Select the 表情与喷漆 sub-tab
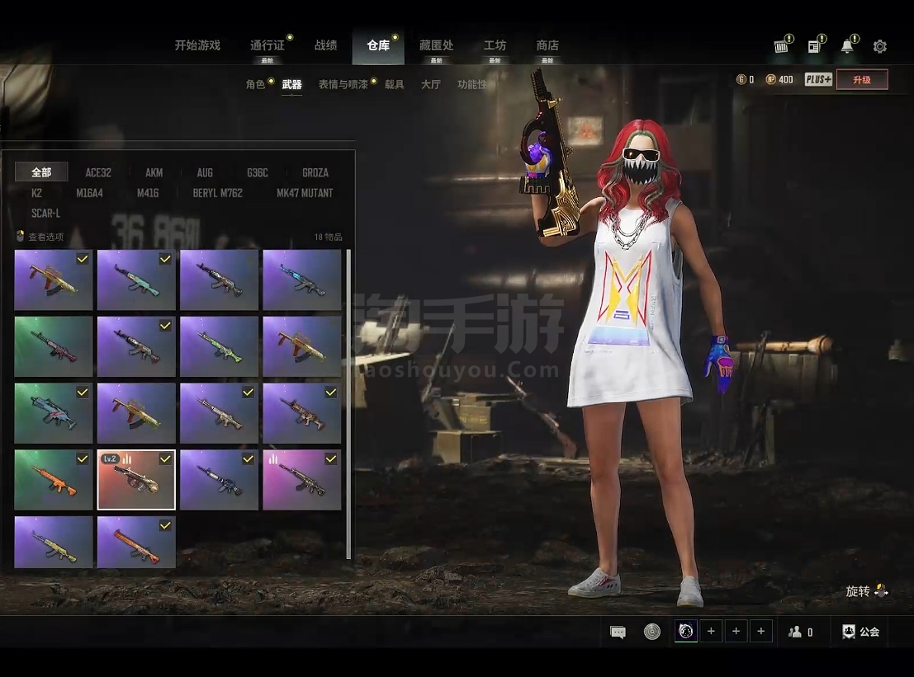Viewport: 914px width, 677px height. tap(343, 84)
